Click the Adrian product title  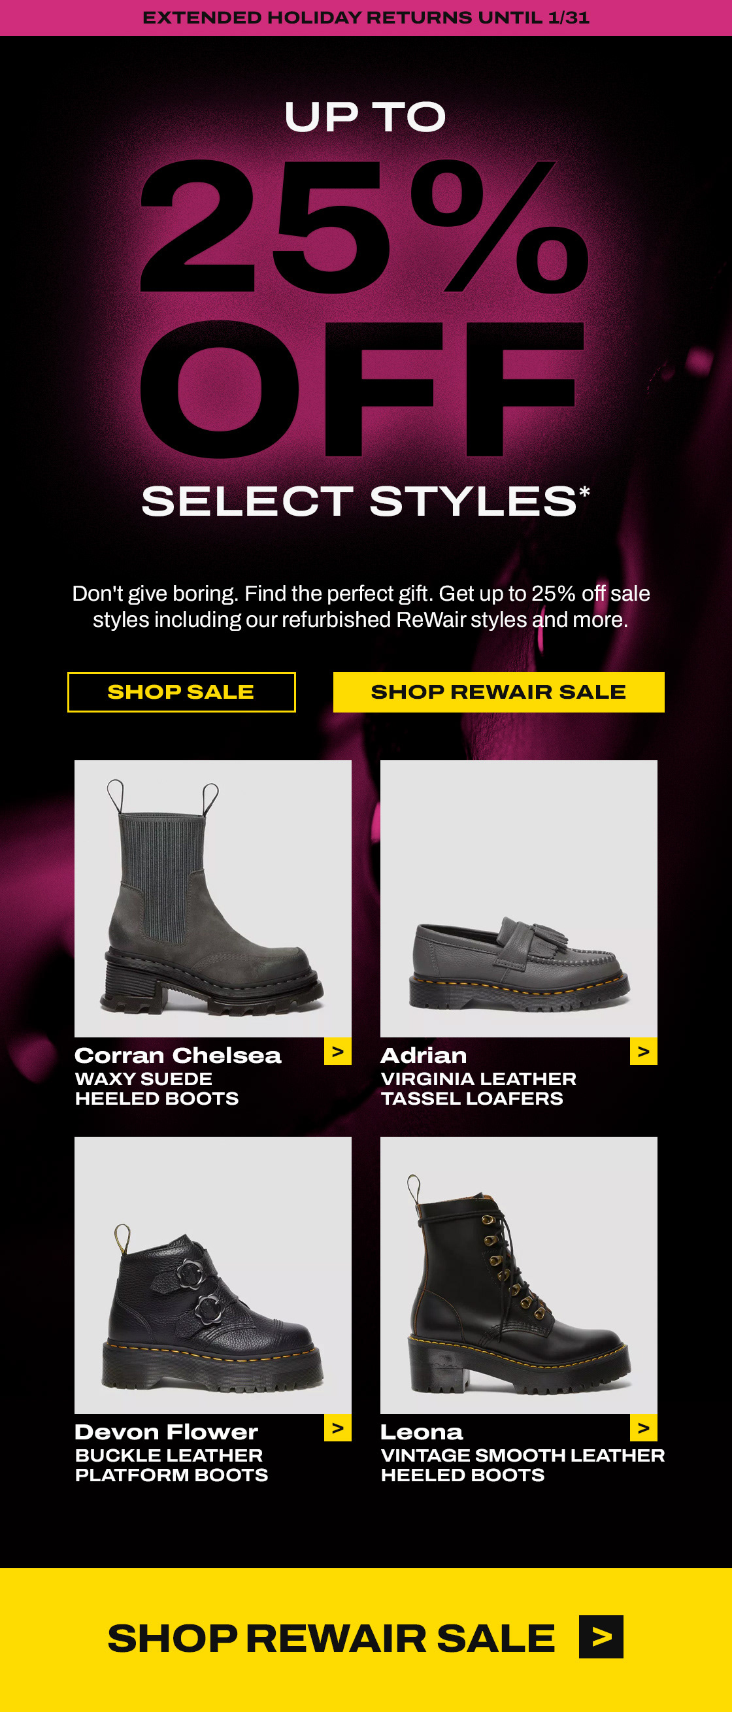tap(424, 1056)
